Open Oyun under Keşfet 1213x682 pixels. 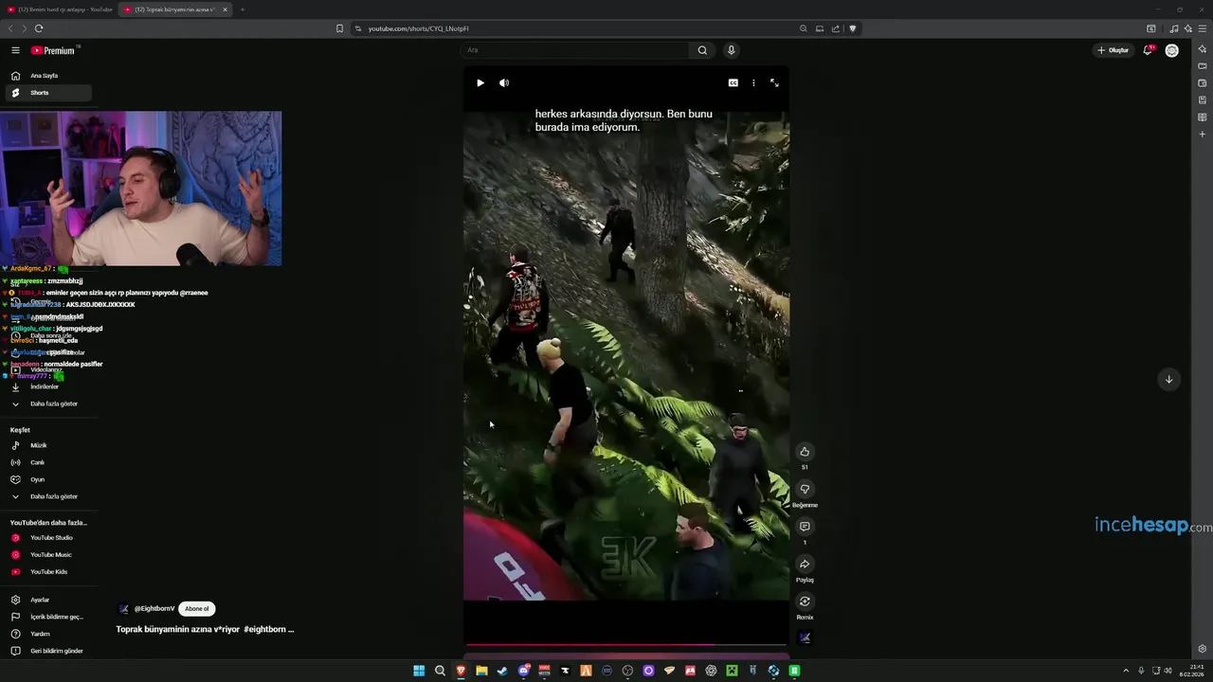point(47,479)
